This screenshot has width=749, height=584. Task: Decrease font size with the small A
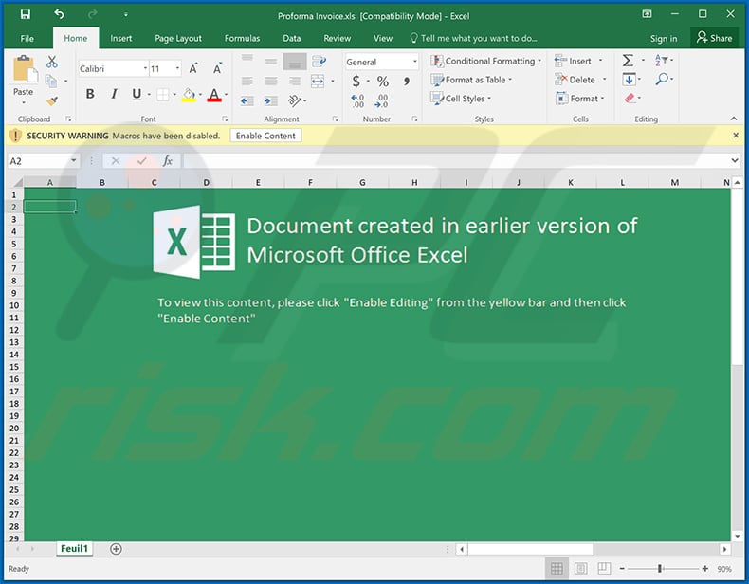(x=217, y=69)
